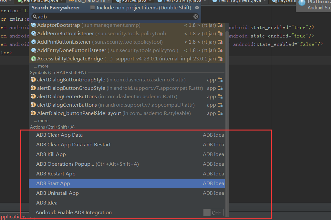Enable Include non-project items checkbox
Viewport: 331px width, 220px height.
(93, 7)
